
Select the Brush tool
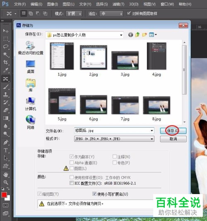tap(6, 87)
